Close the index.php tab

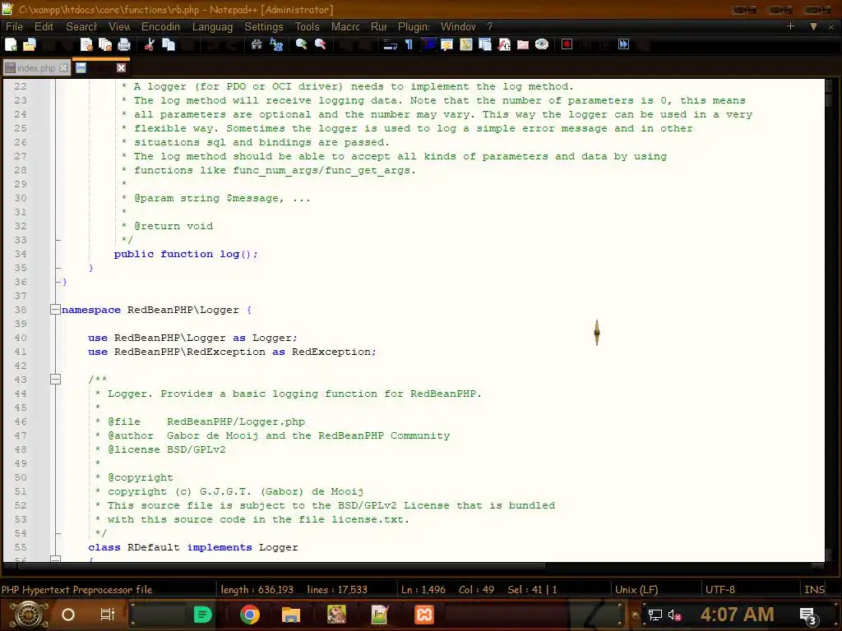pos(64,68)
